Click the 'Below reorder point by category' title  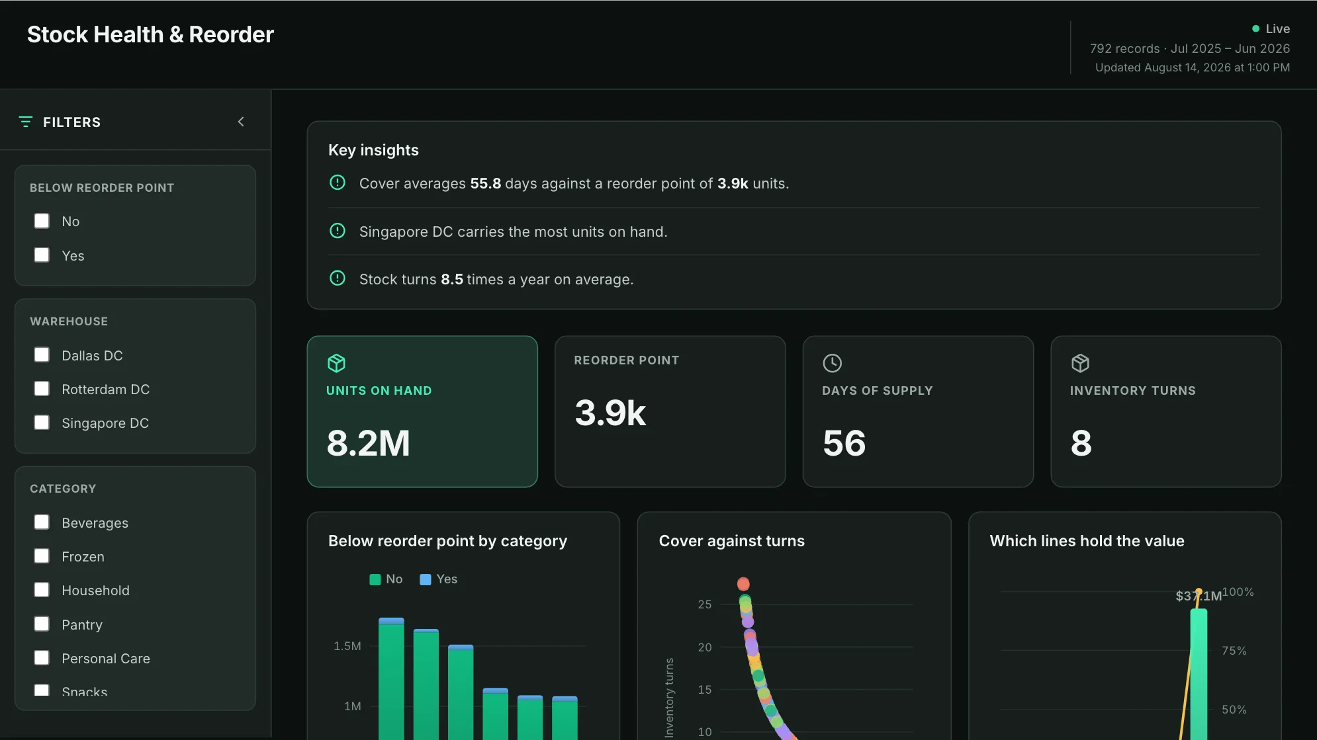(x=447, y=541)
